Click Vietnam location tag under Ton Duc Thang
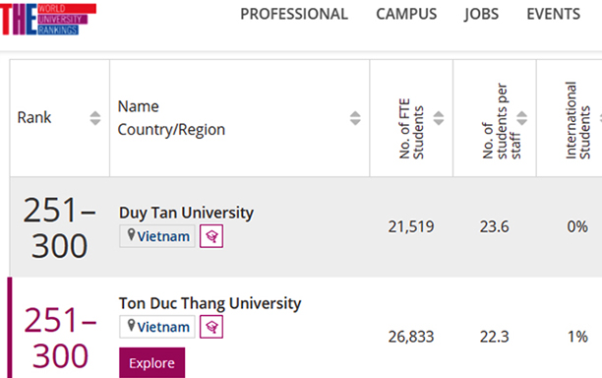This screenshot has width=602, height=378. 157,327
